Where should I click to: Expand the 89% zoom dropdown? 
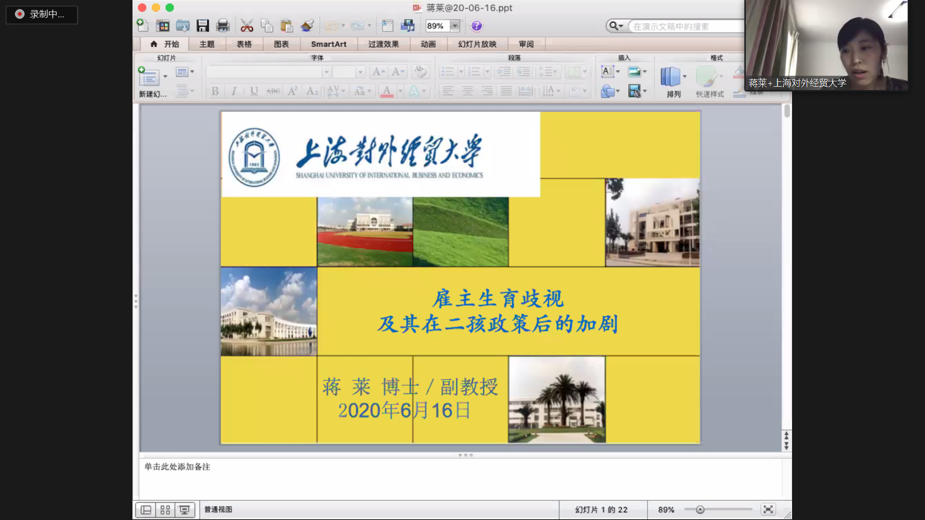click(454, 26)
